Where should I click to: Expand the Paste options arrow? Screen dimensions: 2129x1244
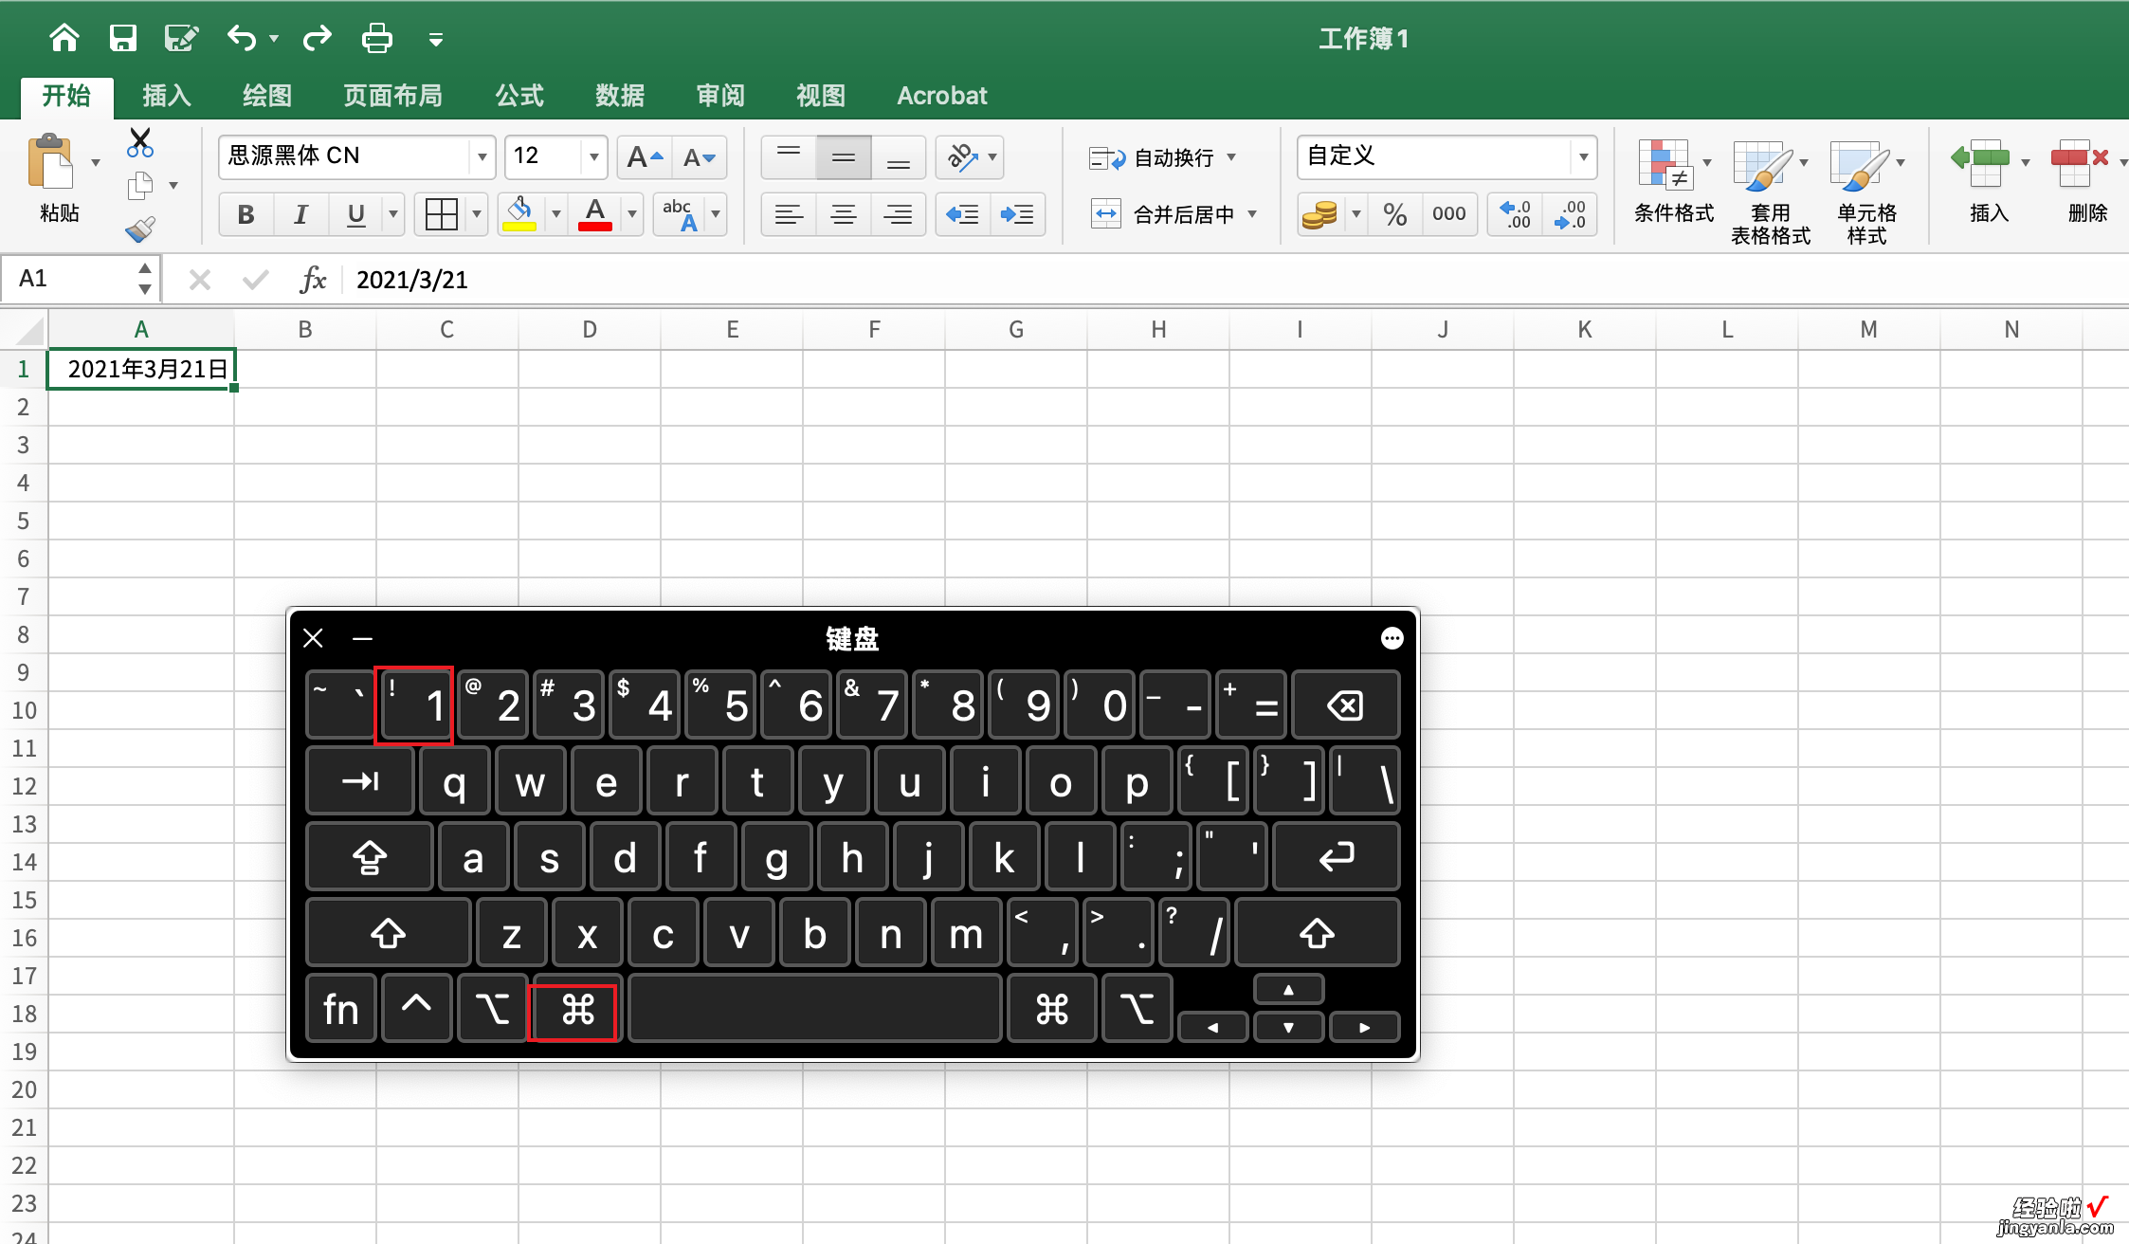point(96,163)
